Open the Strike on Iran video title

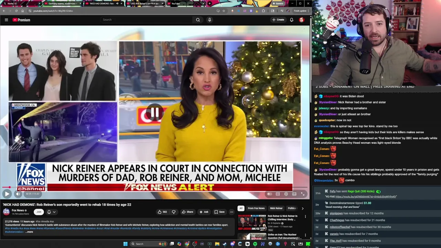click(285, 236)
